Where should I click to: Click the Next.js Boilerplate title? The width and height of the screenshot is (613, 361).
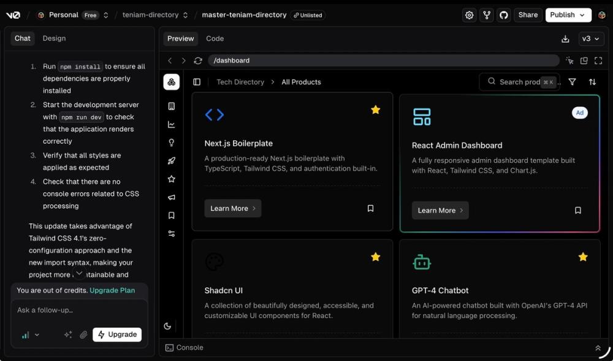tap(238, 143)
